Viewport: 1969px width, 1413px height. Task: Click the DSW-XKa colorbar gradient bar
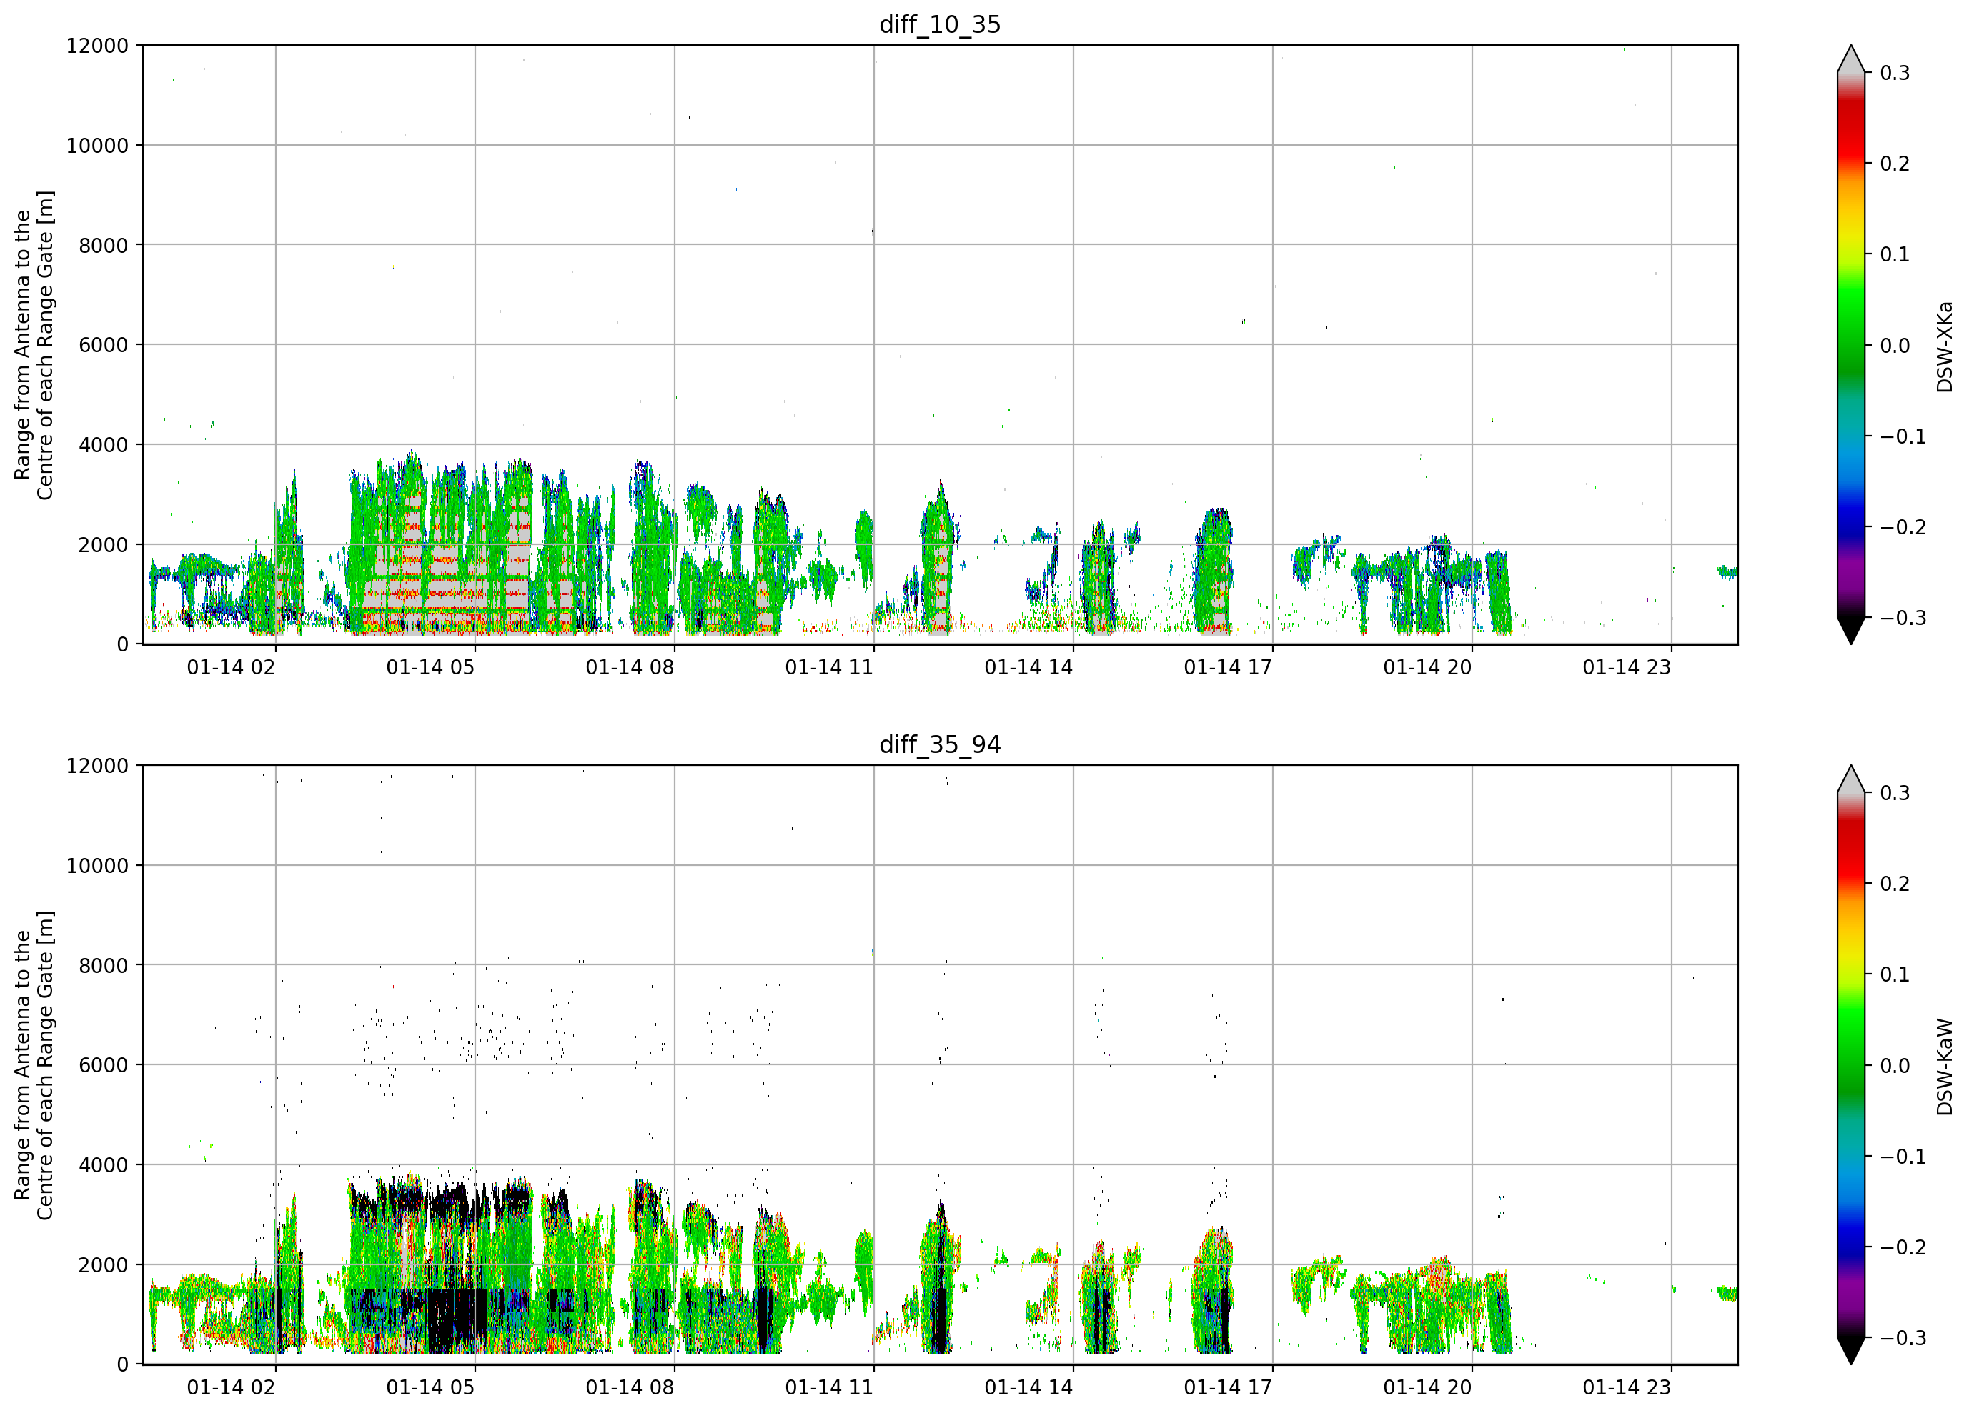[1851, 344]
